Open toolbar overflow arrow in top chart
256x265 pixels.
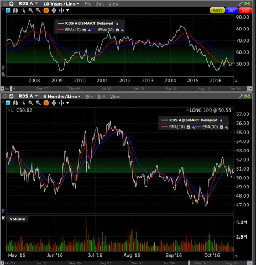coord(67,10)
